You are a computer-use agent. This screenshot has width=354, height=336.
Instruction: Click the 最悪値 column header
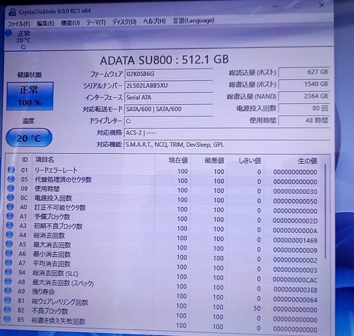(x=214, y=161)
